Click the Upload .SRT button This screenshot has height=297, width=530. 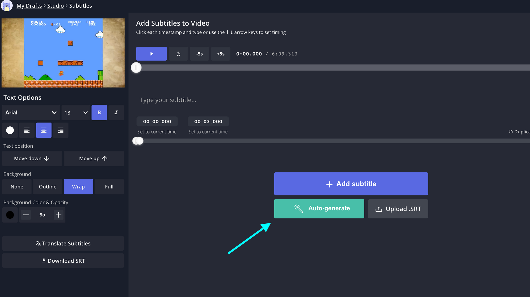tap(398, 209)
